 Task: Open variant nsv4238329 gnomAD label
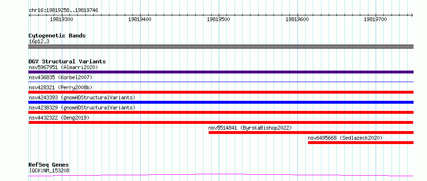(x=82, y=108)
